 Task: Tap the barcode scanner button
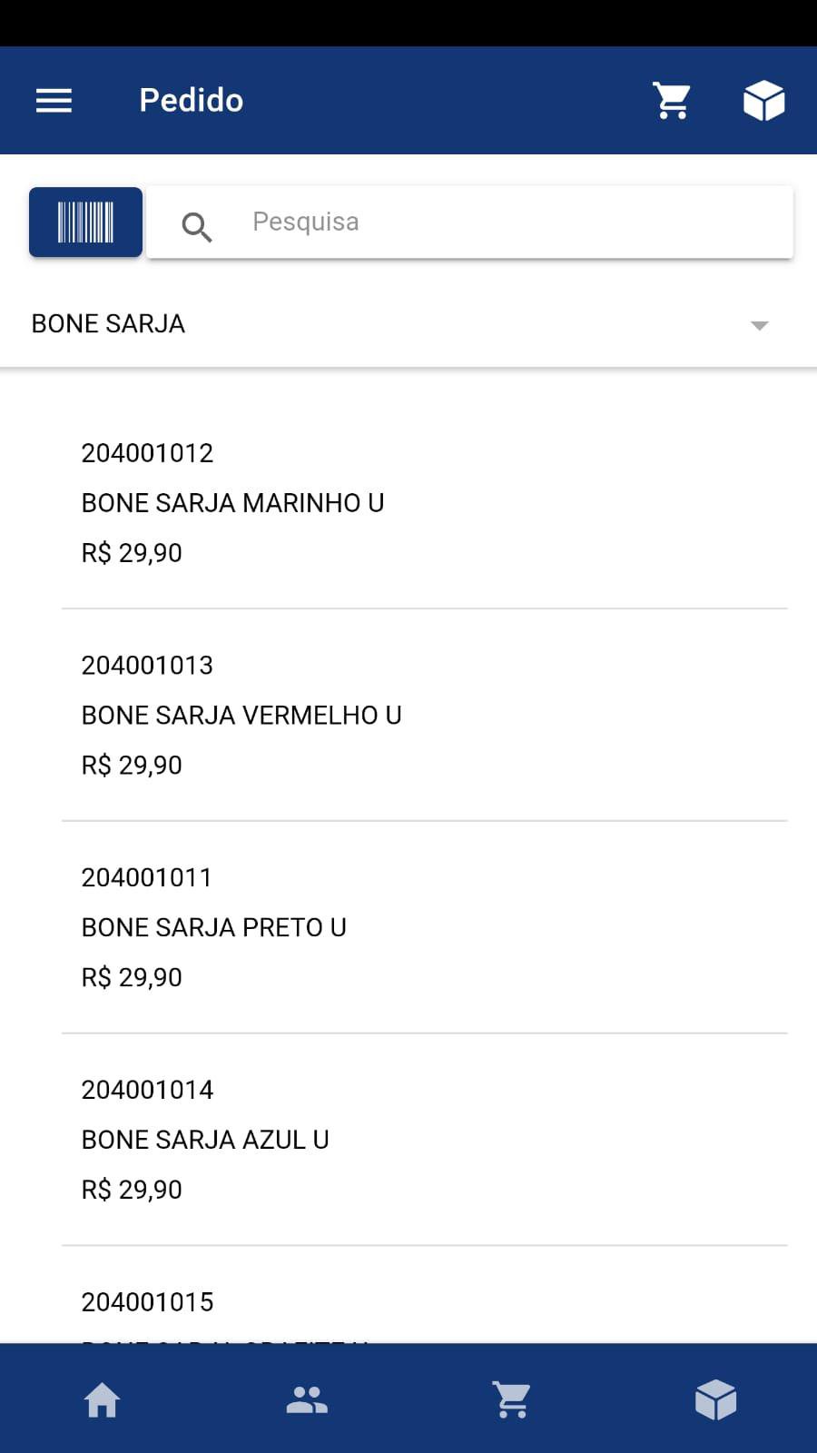click(85, 222)
